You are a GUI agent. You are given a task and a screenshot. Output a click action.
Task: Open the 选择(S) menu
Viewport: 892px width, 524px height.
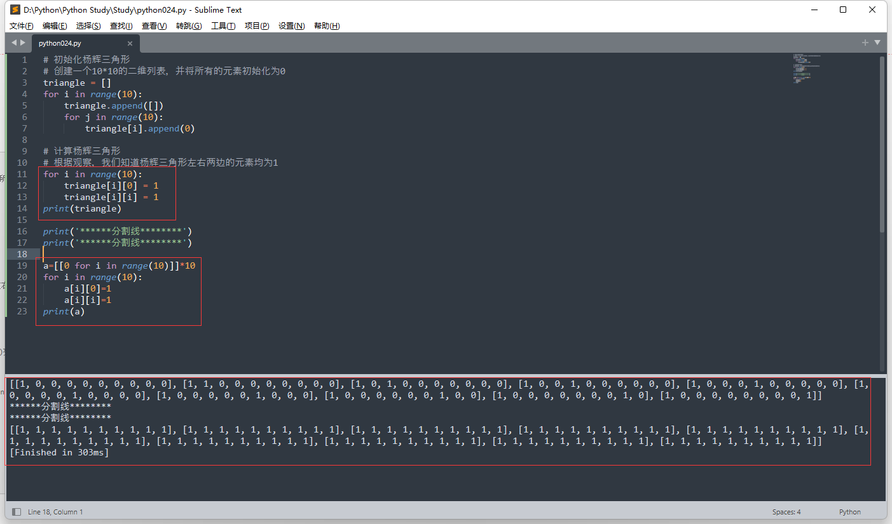point(88,26)
